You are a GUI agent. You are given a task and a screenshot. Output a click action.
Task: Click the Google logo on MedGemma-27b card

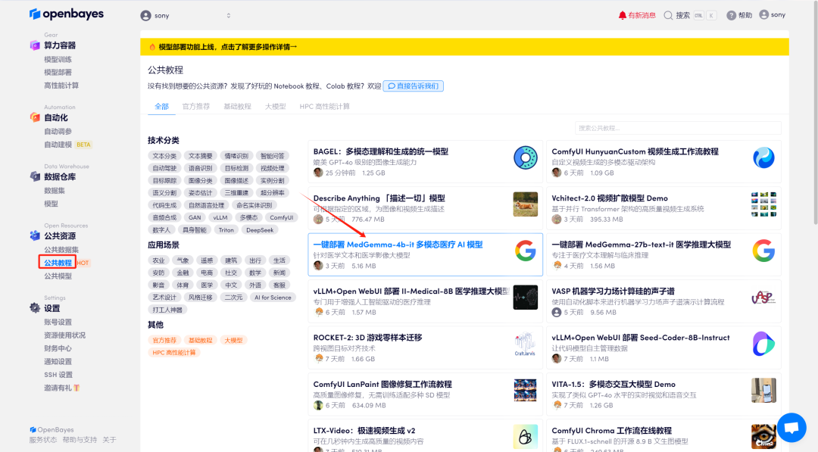[x=763, y=251]
